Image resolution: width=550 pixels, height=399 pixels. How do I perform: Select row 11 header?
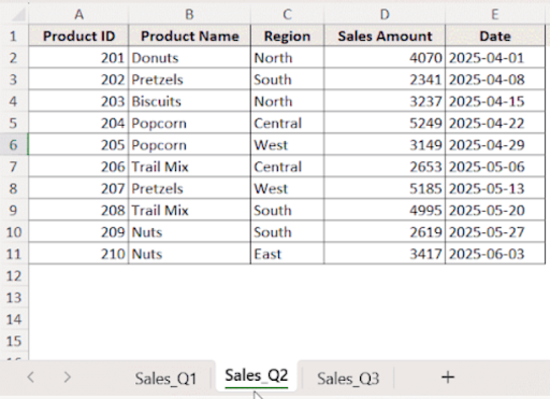coord(13,253)
